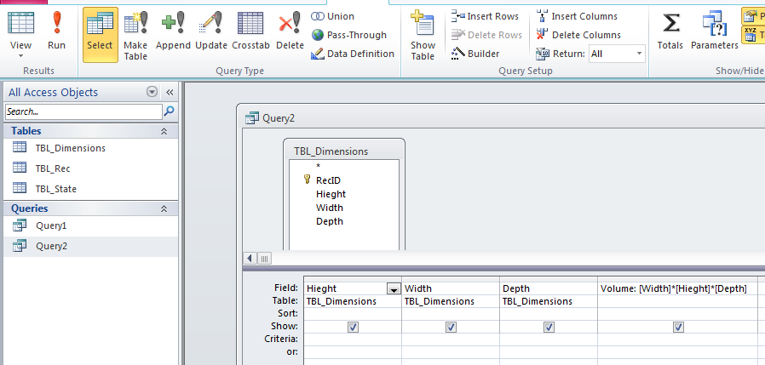Collapse navigation pane with the shutter bar button
Viewport: 765px width, 365px height.
(x=170, y=92)
